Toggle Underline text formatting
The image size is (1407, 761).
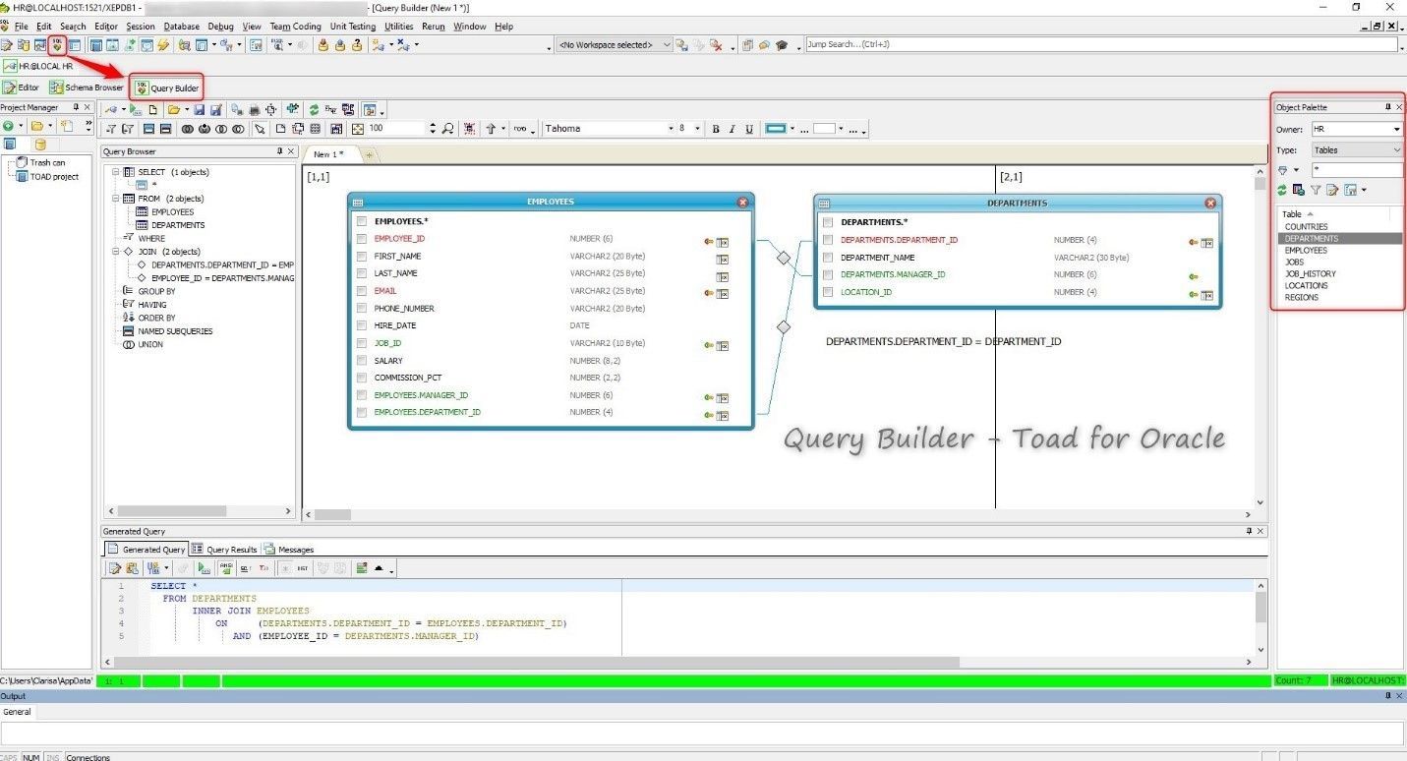[749, 129]
